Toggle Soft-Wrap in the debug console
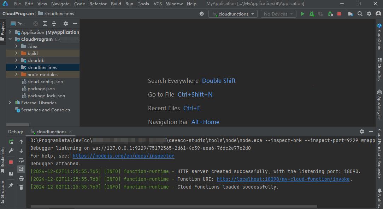383x209 pixels. pos(21,160)
